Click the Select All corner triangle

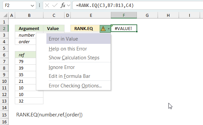click(5, 16)
